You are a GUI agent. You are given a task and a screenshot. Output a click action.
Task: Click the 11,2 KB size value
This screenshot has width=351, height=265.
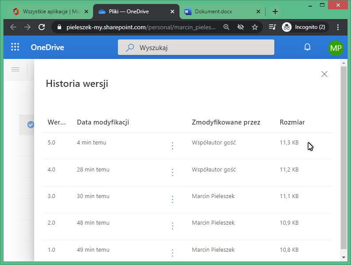click(289, 169)
